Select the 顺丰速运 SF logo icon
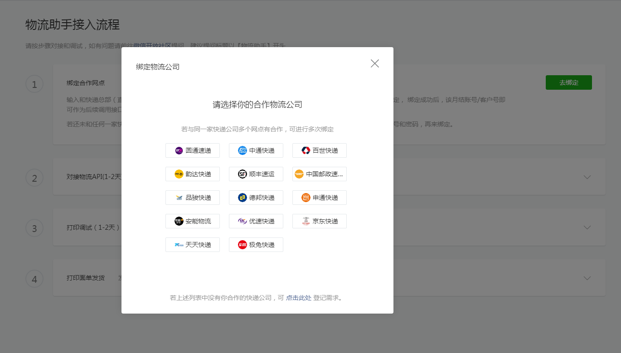Viewport: 621px width, 353px height. click(243, 174)
